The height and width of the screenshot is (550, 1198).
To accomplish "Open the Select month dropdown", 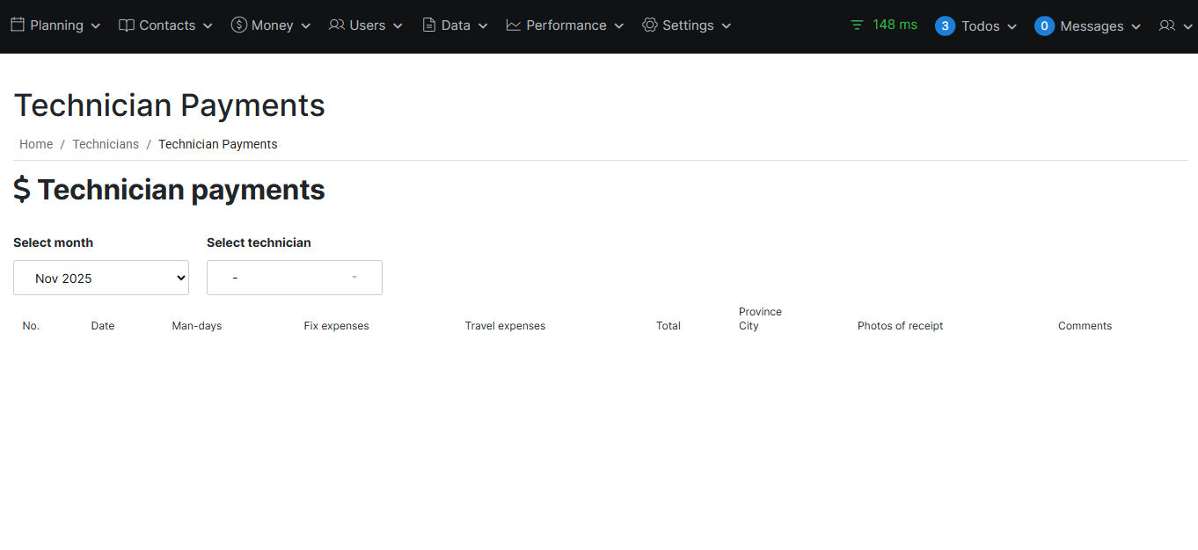I will click(x=101, y=278).
